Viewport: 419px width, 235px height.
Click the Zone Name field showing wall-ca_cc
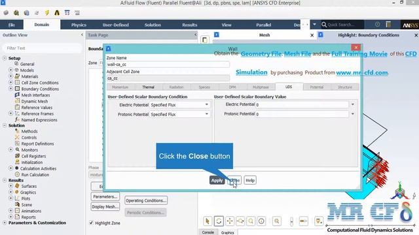click(168, 65)
